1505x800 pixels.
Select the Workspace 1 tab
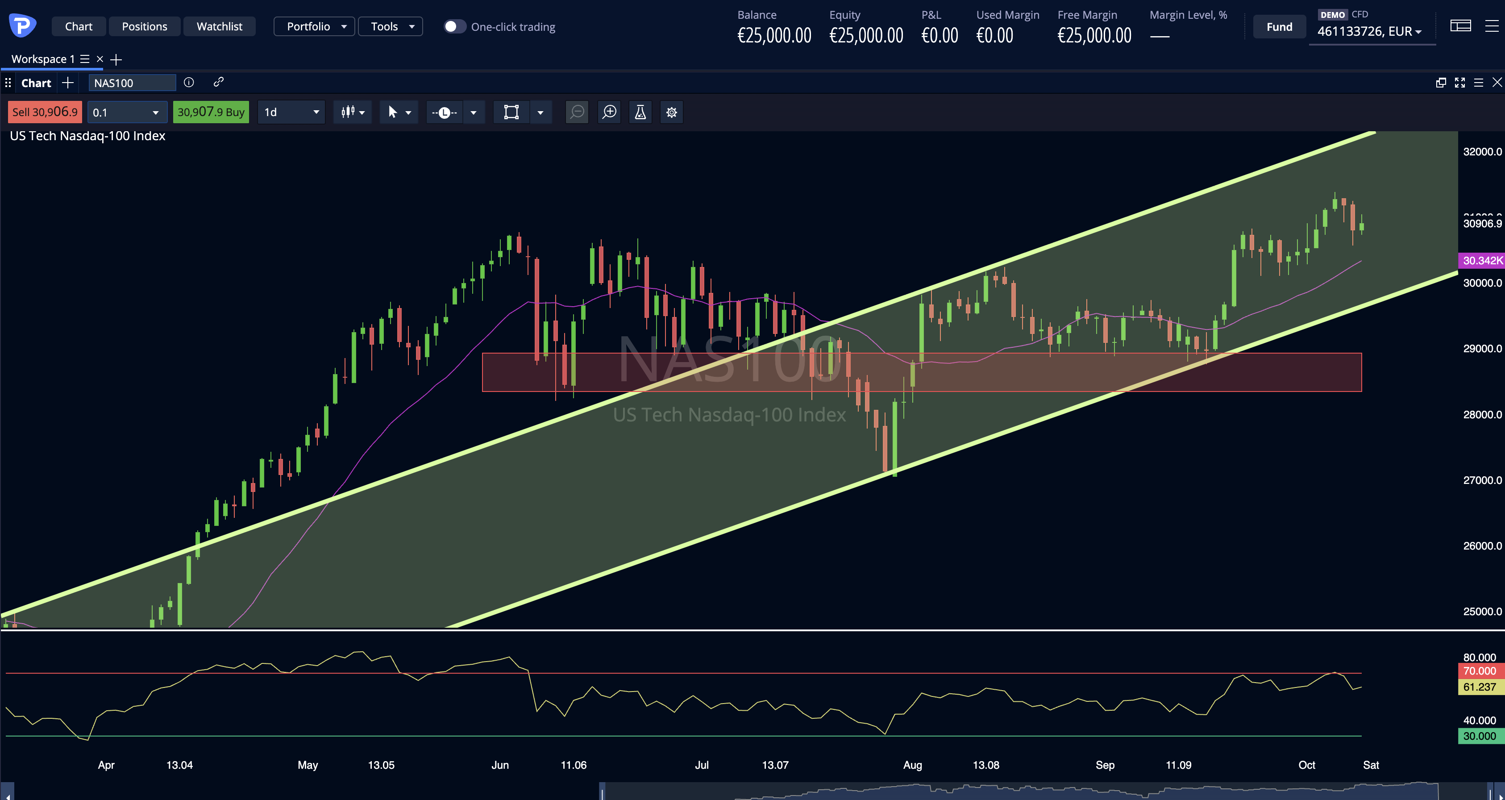click(43, 59)
